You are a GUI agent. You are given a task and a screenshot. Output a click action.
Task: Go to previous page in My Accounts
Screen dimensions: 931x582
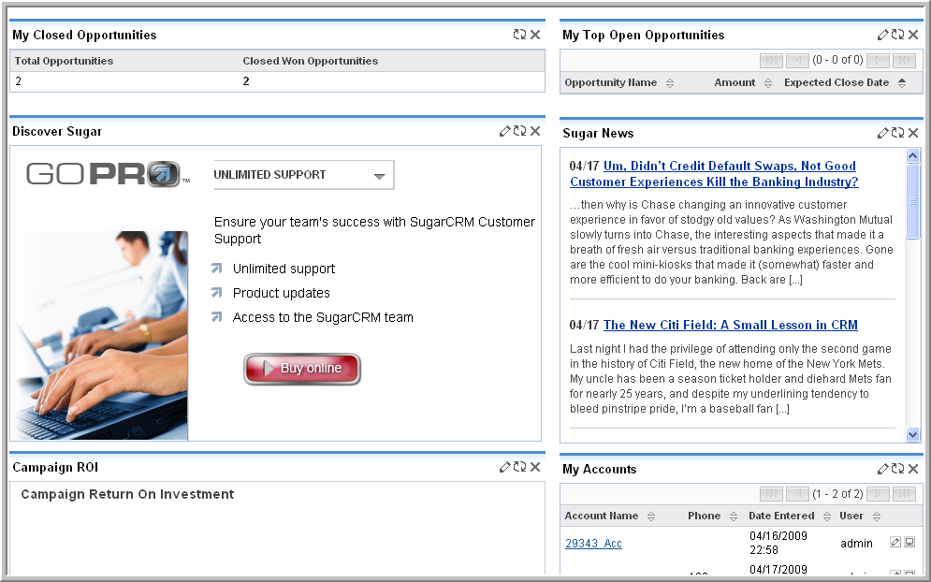pyautogui.click(x=797, y=493)
